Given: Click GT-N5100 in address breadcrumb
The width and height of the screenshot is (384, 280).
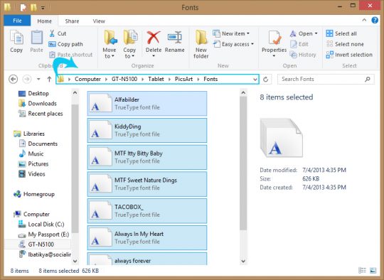Looking at the screenshot, I should pyautogui.click(x=124, y=80).
